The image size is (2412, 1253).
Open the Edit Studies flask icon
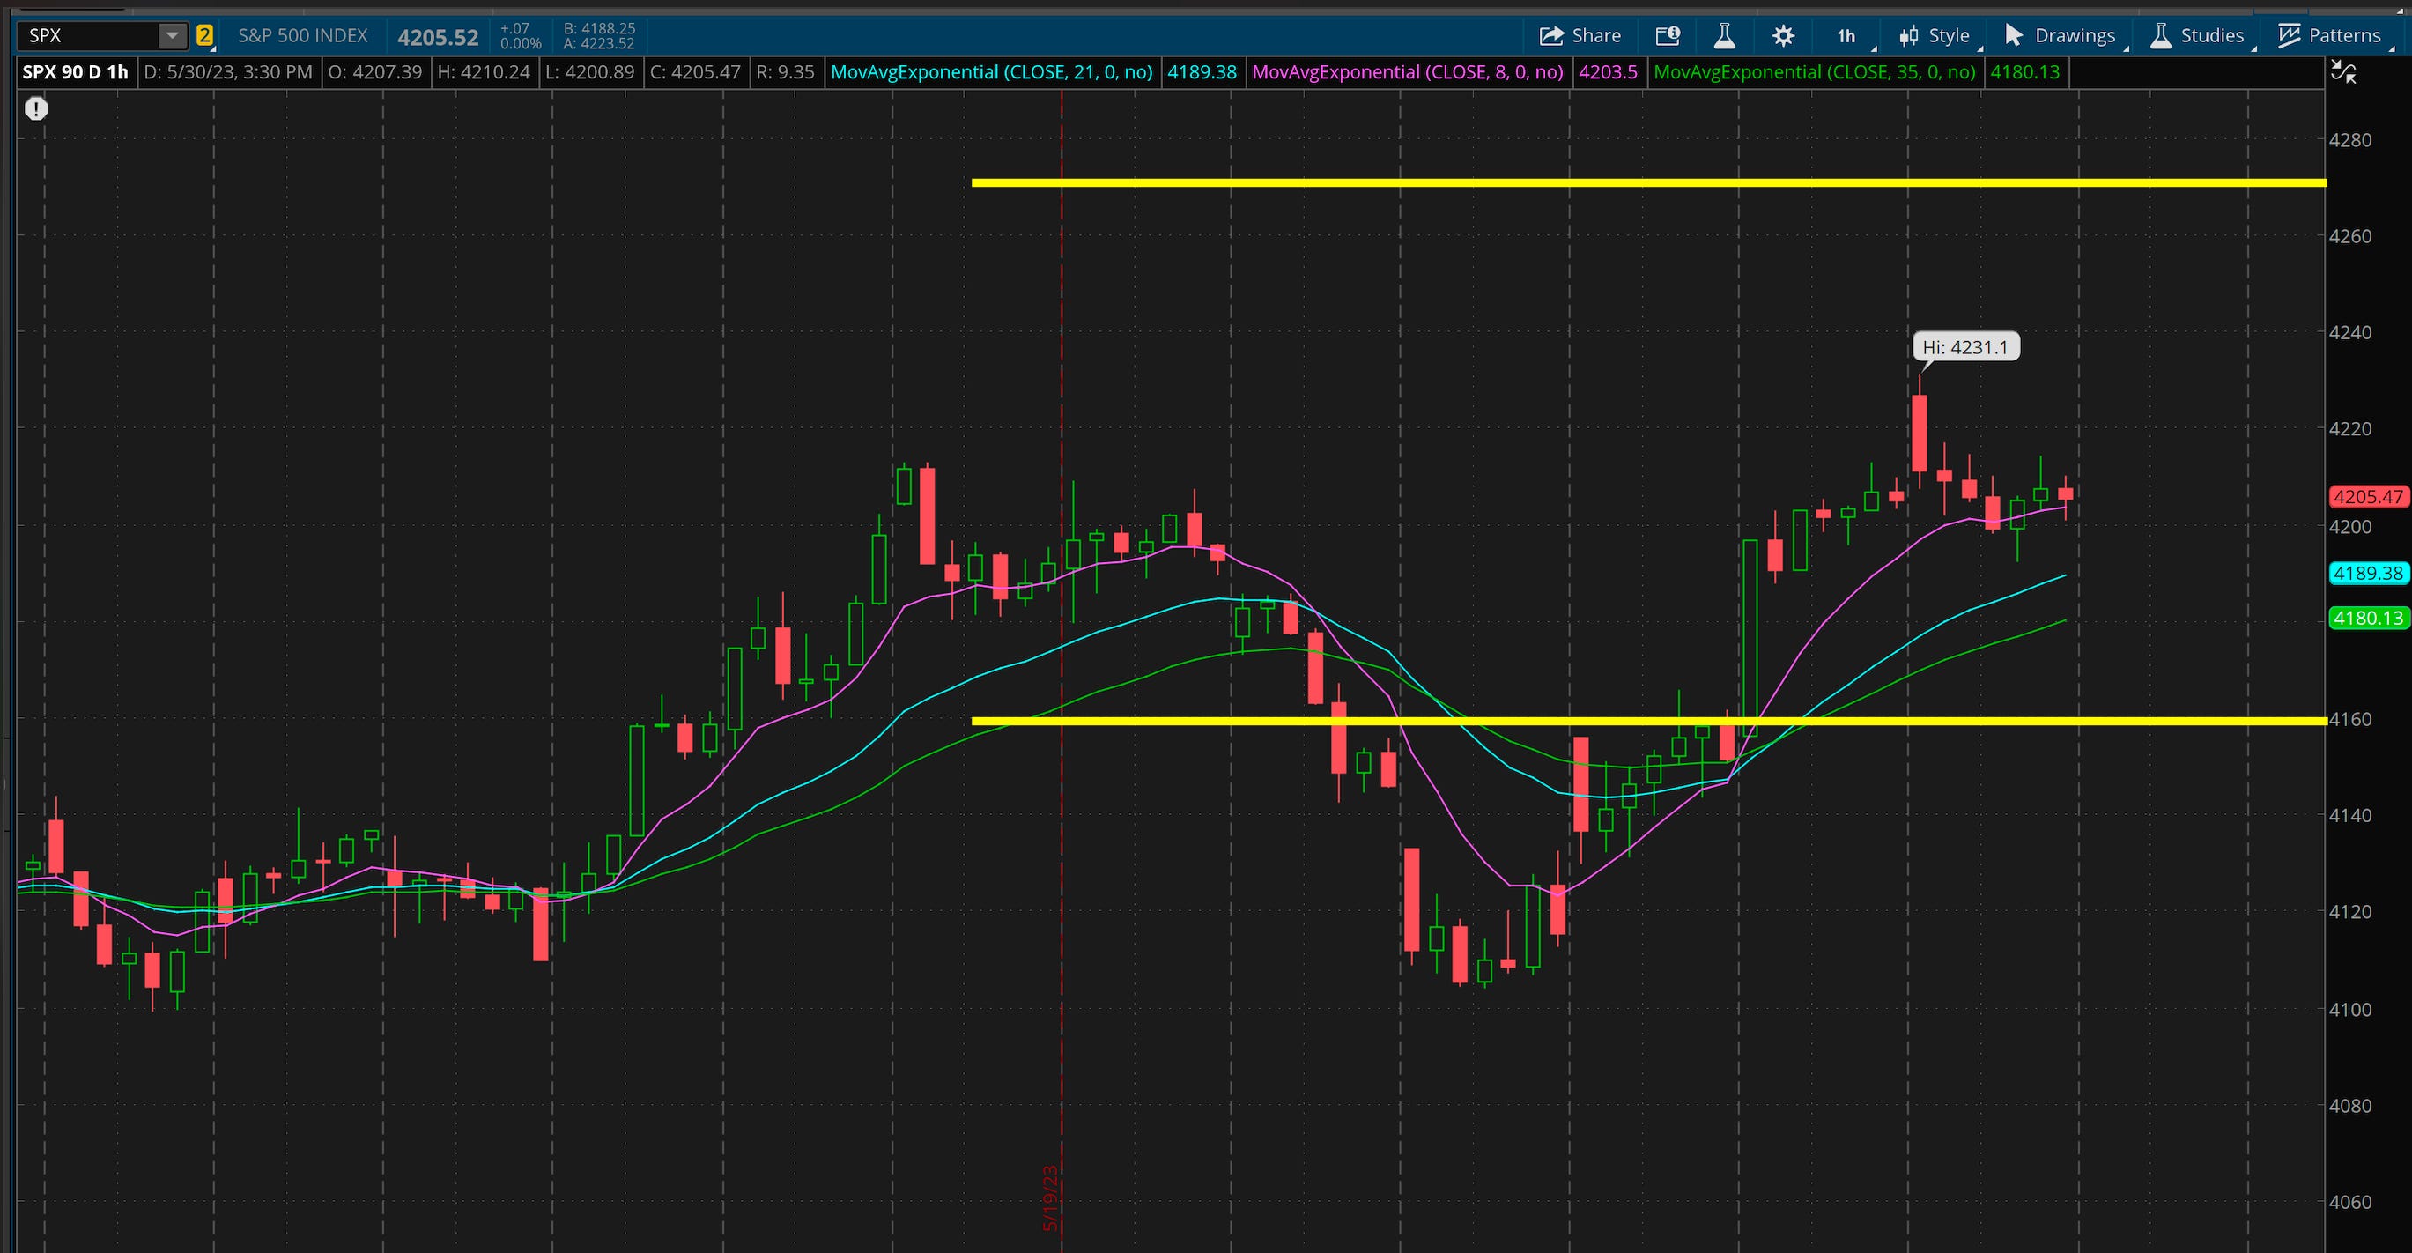(1724, 35)
